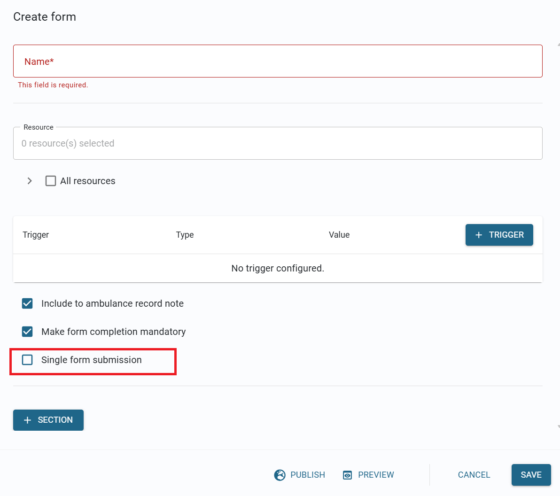Save the form
The image size is (560, 496).
[x=531, y=475]
